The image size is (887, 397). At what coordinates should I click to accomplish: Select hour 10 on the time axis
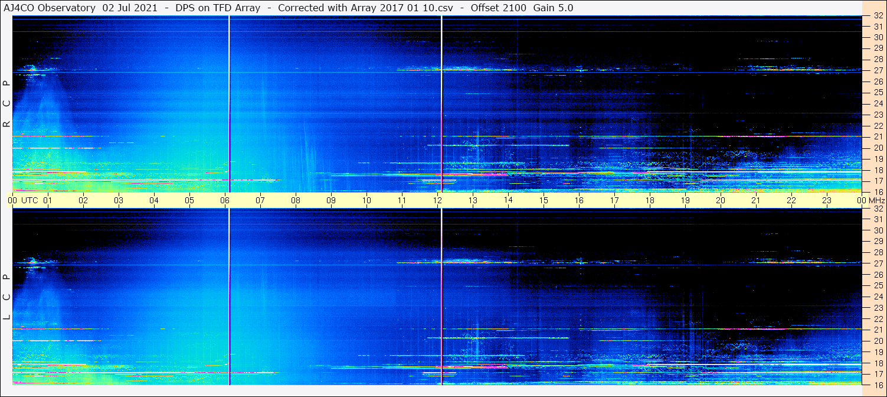366,200
